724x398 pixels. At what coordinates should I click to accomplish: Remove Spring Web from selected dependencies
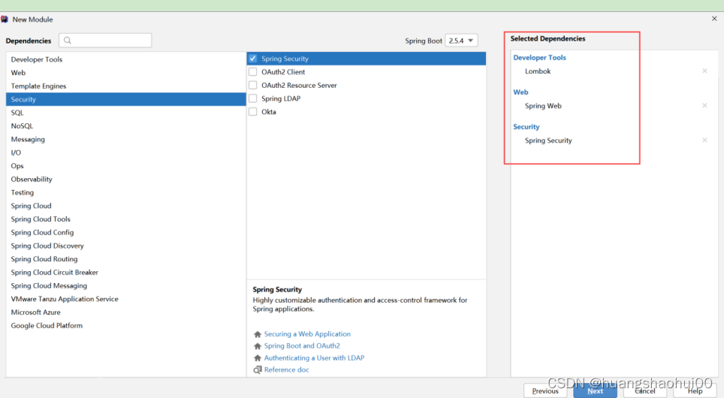[x=704, y=106]
